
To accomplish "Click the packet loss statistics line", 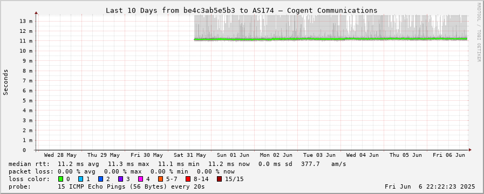I will click(121, 171).
